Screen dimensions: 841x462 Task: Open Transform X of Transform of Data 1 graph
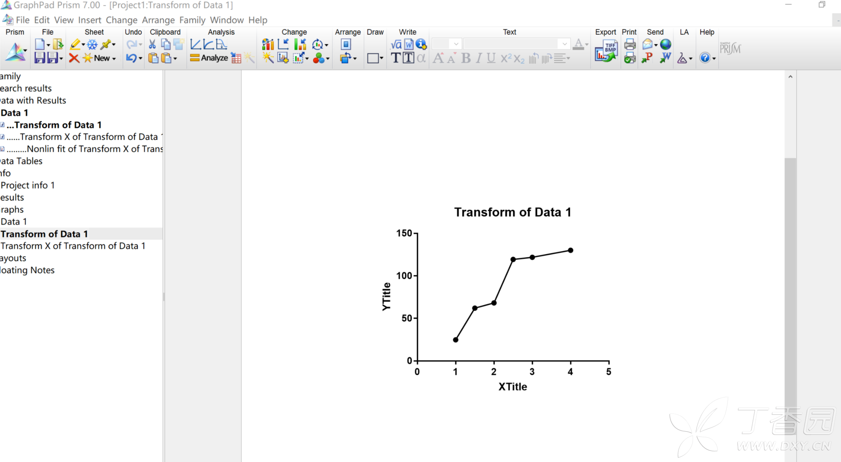(73, 246)
